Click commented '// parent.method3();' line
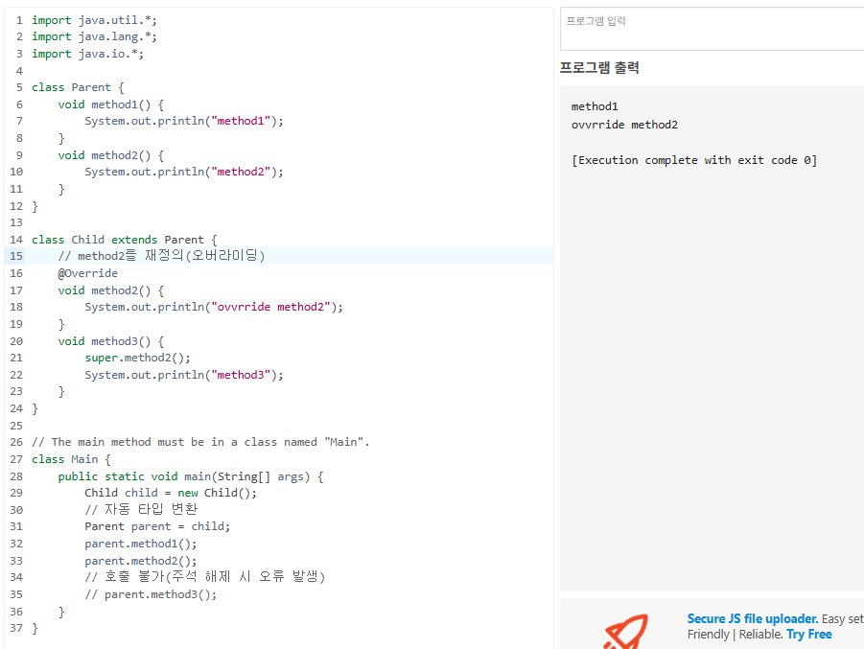 (x=151, y=594)
